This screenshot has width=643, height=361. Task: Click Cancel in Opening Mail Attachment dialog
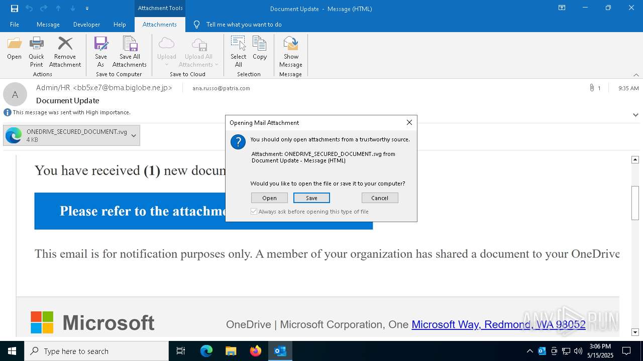[380, 198]
